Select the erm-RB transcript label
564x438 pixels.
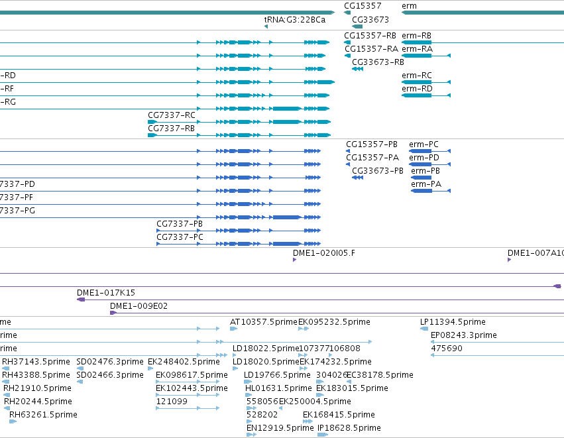tap(416, 36)
